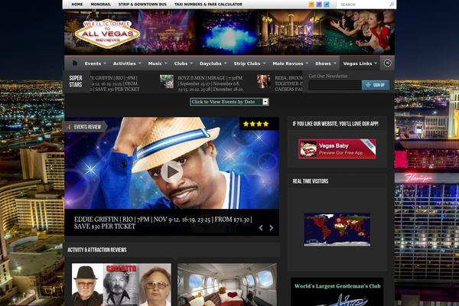Click the 'love our app' heading
This screenshot has height=306, width=459.
[336, 124]
